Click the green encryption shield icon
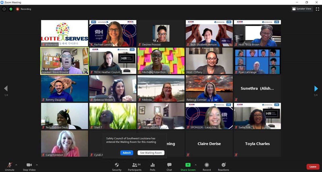 click(11, 9)
